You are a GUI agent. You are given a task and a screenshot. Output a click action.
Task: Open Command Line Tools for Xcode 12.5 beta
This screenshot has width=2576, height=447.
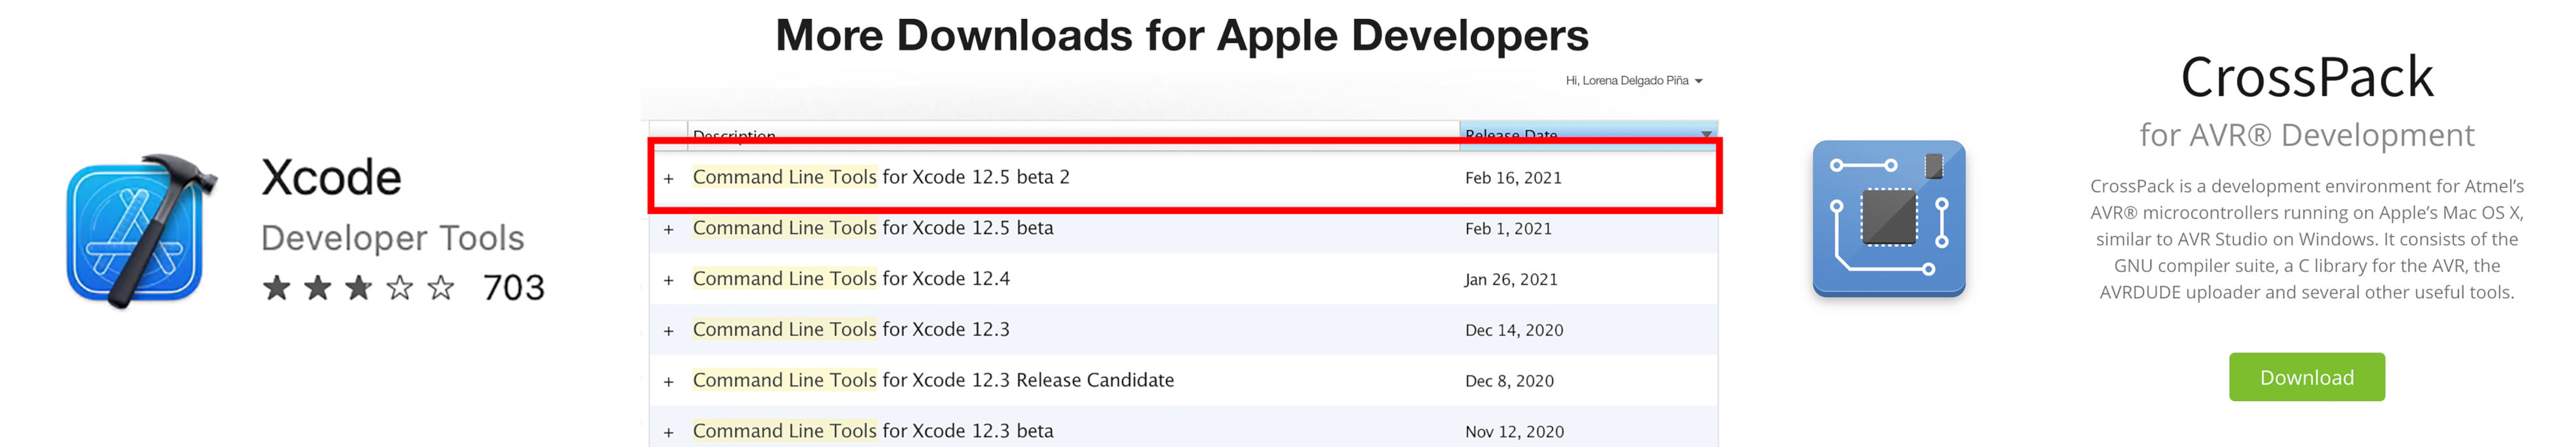click(x=873, y=227)
